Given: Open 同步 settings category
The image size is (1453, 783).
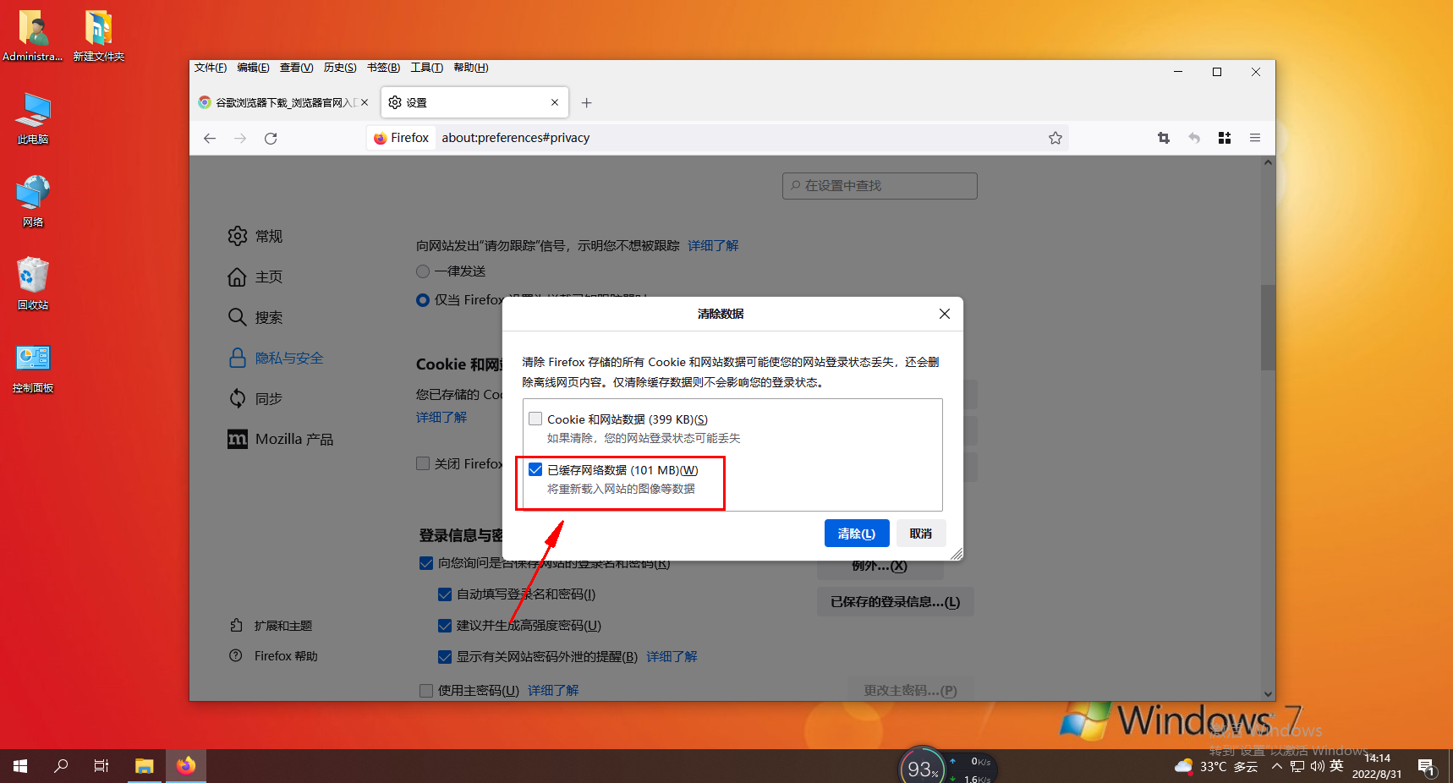Looking at the screenshot, I should pos(255,398).
